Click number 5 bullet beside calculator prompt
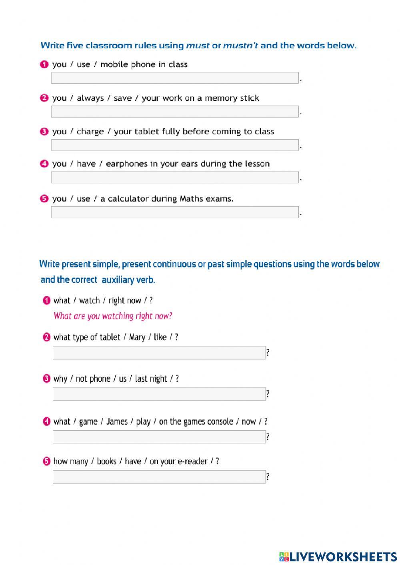400x565 pixels. pyautogui.click(x=44, y=198)
